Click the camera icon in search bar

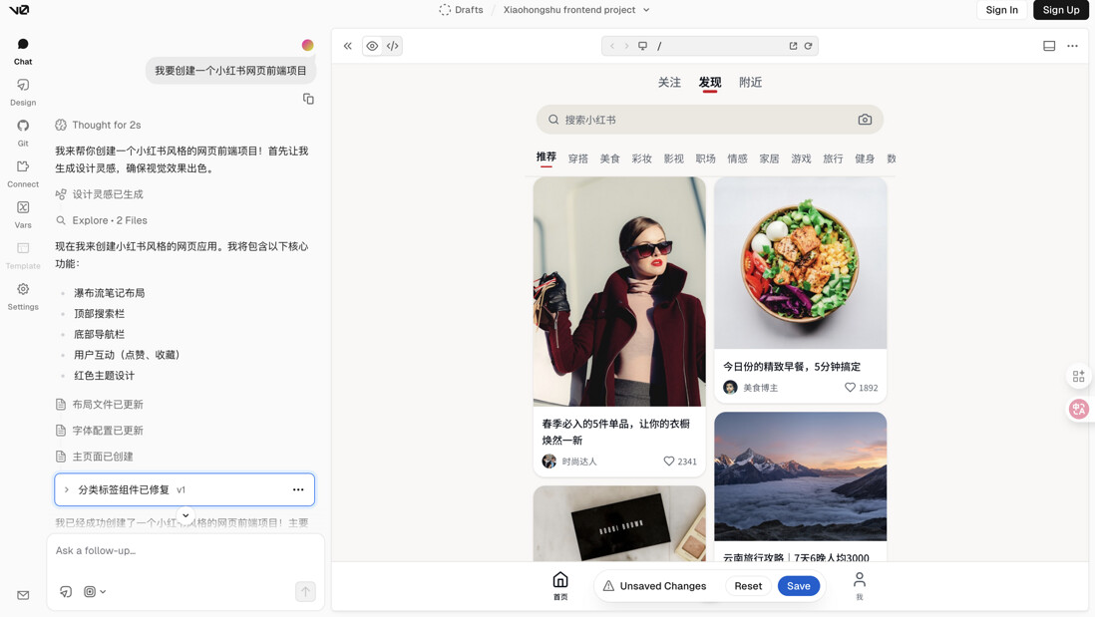pos(865,120)
